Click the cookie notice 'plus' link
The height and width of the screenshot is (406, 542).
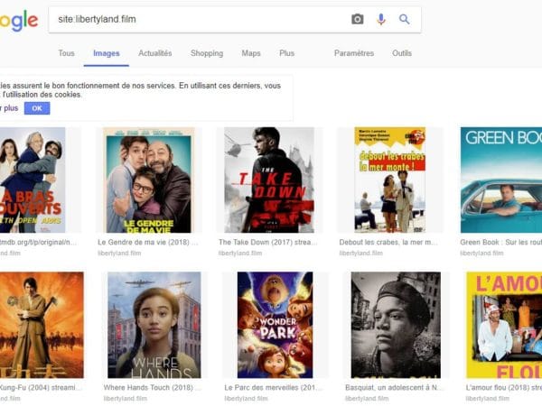coord(11,108)
